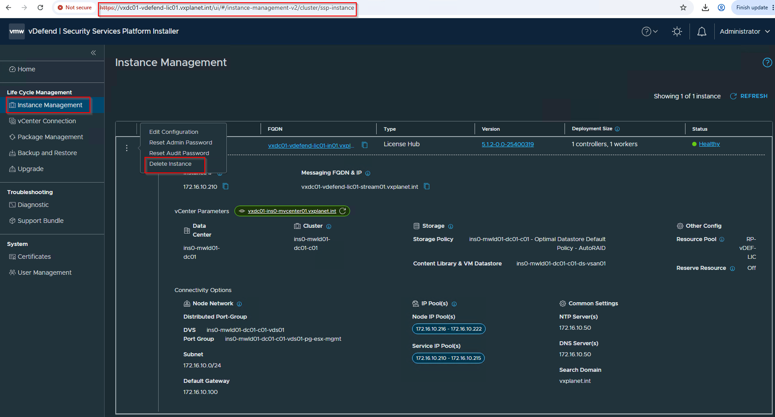775x417 pixels.
Task: Expand the Administrator user menu
Action: (x=744, y=31)
